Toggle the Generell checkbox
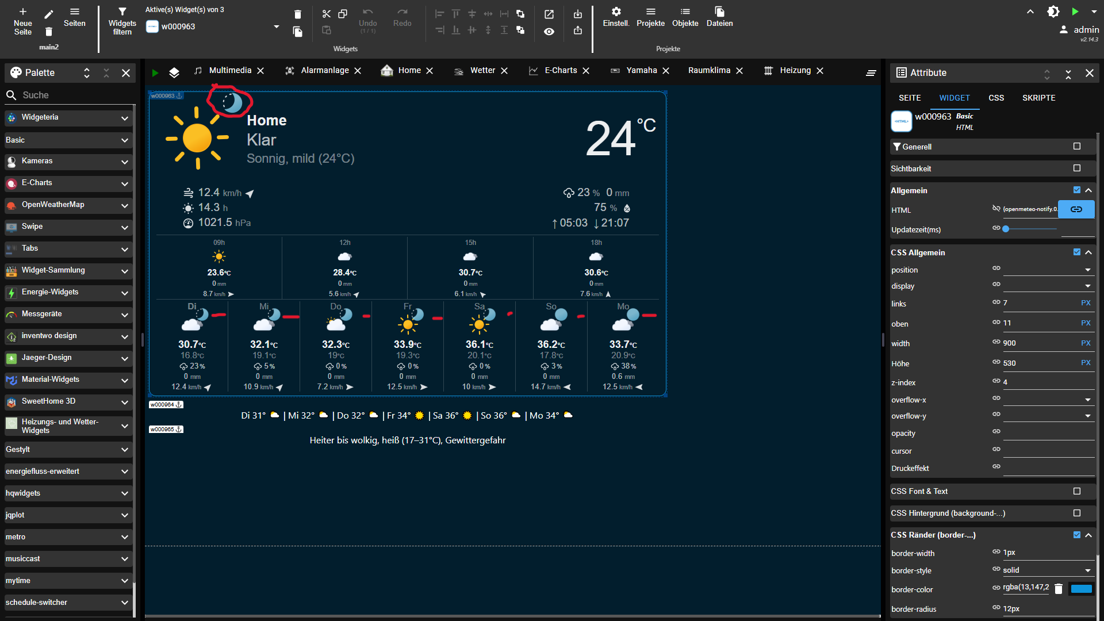Viewport: 1104px width, 621px height. click(1077, 146)
